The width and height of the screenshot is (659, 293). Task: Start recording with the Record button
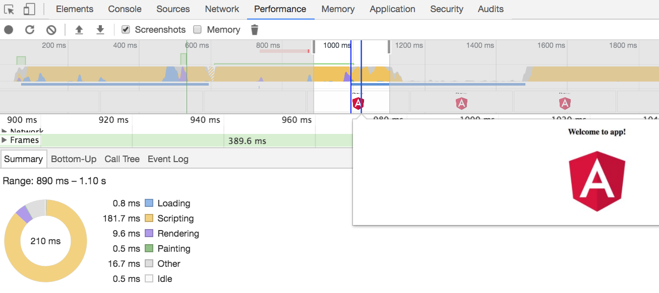pyautogui.click(x=9, y=30)
